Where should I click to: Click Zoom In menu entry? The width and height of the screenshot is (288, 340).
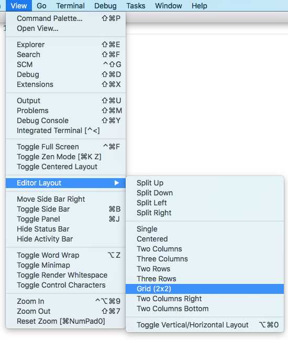(65, 301)
